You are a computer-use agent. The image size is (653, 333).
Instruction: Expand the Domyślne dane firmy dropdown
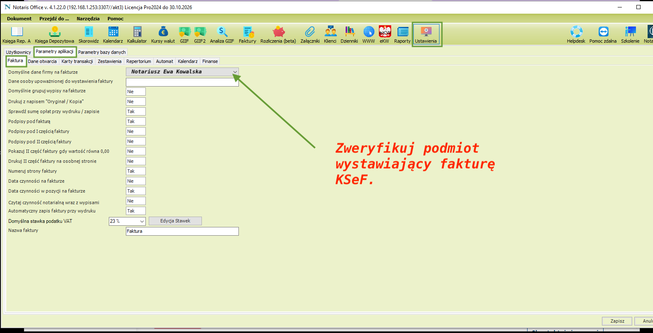tap(235, 72)
